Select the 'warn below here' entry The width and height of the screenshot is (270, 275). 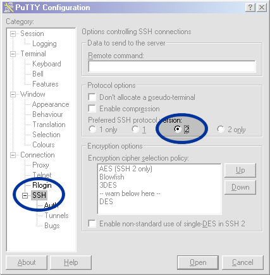130,193
